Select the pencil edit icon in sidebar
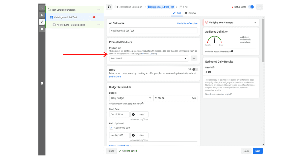This screenshot has height=159, width=303. 42,22
